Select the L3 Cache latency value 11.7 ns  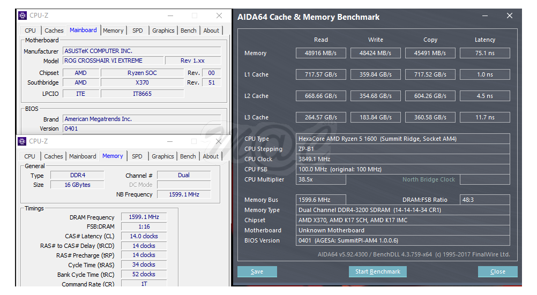click(485, 117)
